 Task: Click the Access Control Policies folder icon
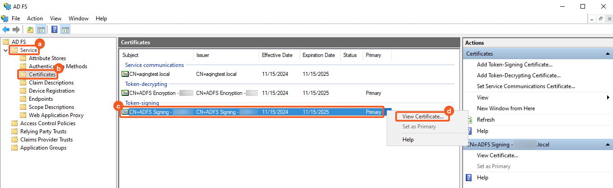[14, 123]
